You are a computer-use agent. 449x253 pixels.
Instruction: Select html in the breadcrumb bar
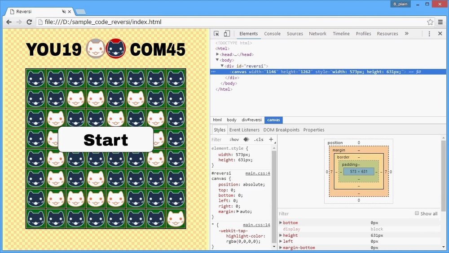[217, 120]
